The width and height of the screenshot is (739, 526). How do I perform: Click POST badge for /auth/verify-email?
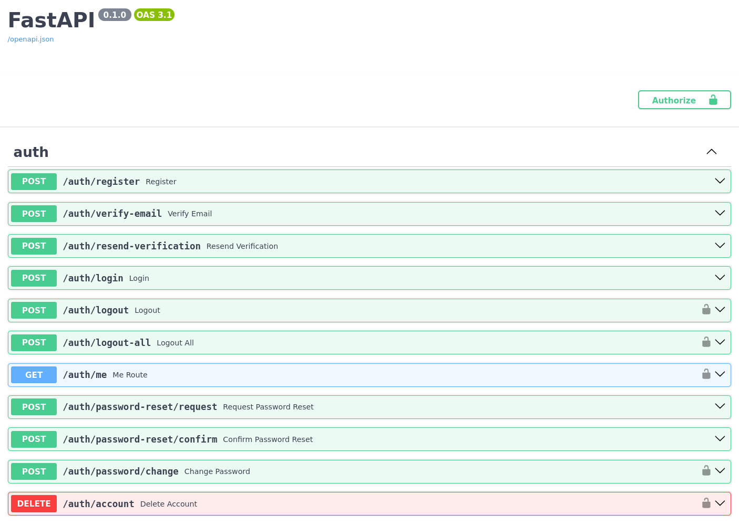(34, 214)
